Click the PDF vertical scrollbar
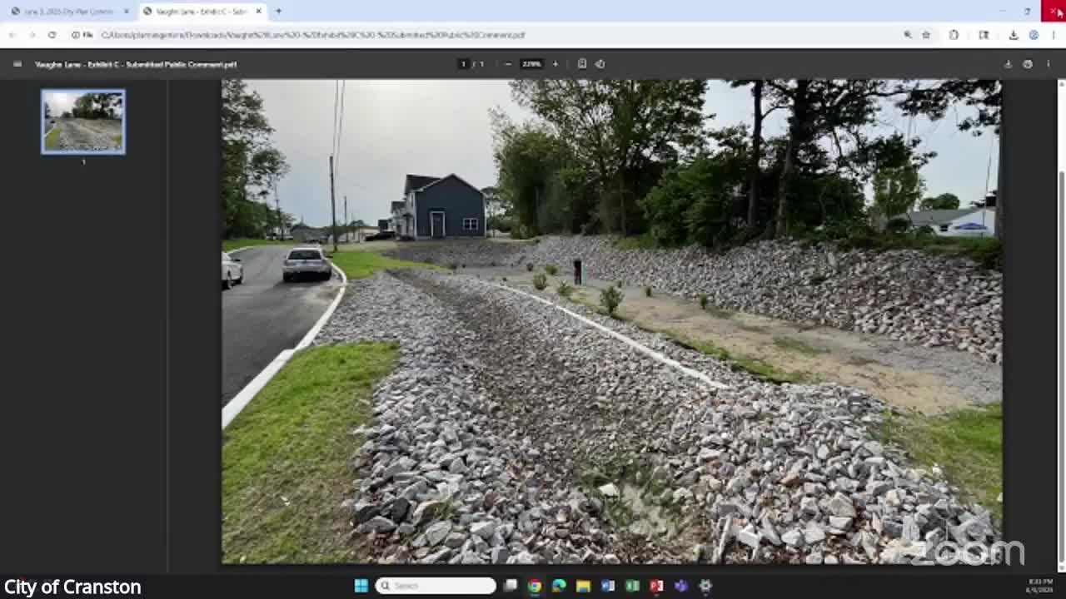Image resolution: width=1066 pixels, height=599 pixels. pos(1061,333)
